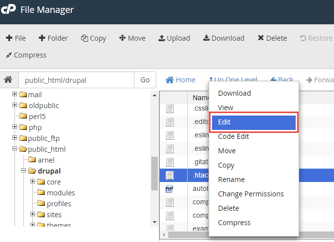
Task: Click the public_html/drupal path input field
Action: (76, 80)
